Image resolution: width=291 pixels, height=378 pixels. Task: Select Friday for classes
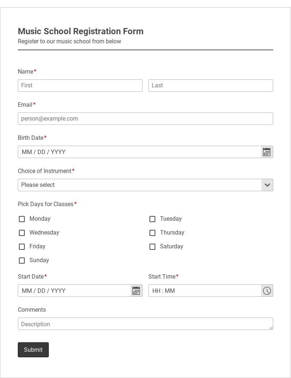coord(22,247)
